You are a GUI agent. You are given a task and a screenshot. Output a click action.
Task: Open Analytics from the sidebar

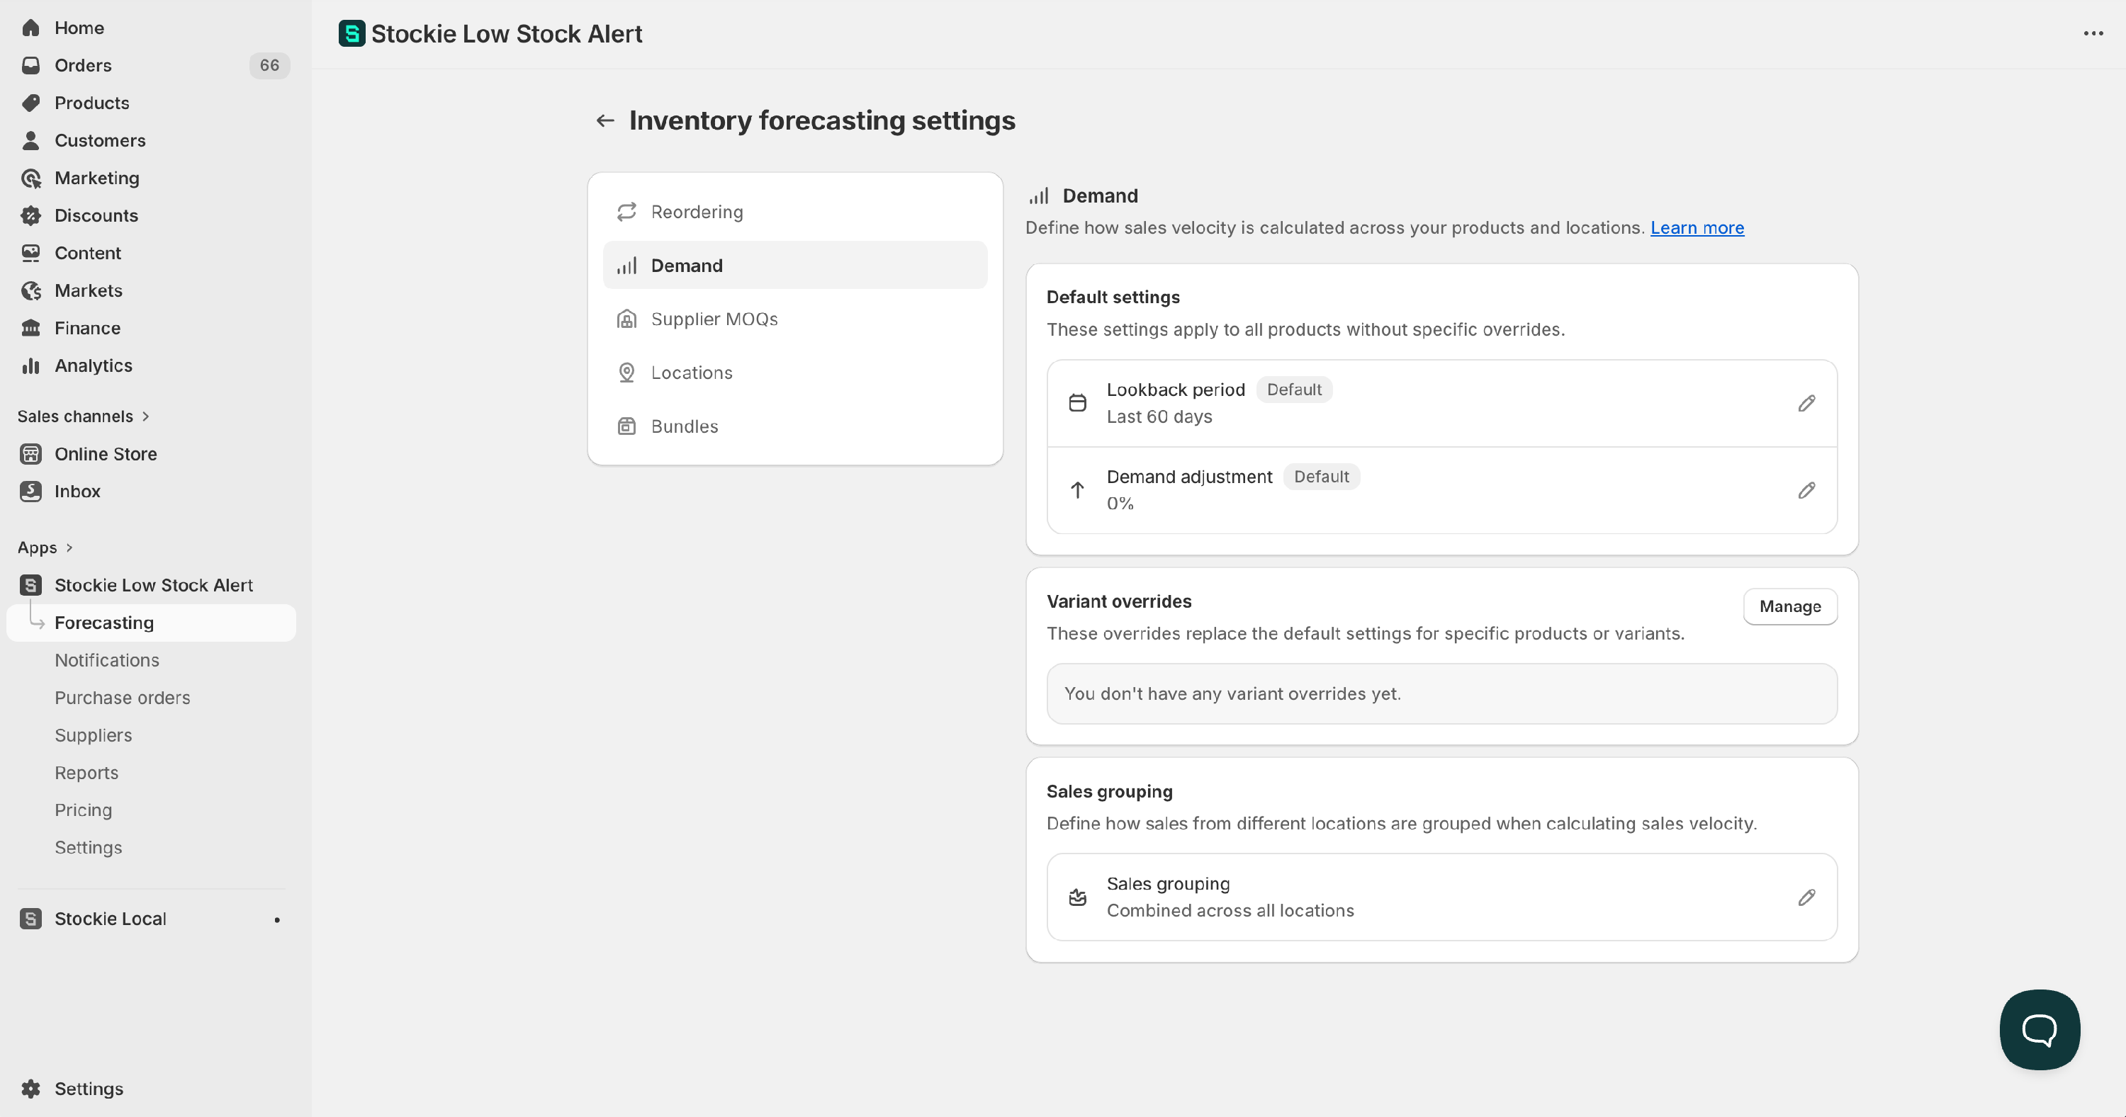tap(94, 365)
